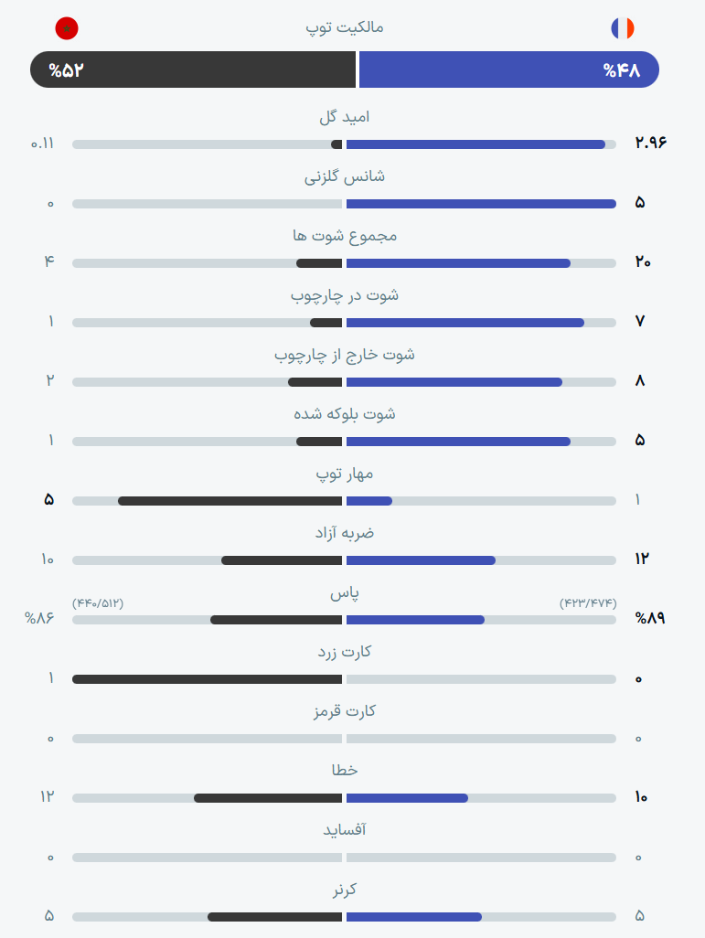This screenshot has height=938, width=705.
Task: Click the مالکیت توپ heading
Action: click(345, 27)
